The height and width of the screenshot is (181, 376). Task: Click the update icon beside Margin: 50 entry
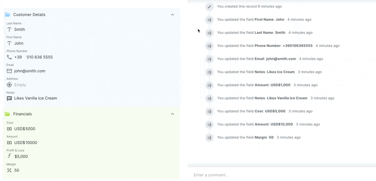click(x=209, y=138)
